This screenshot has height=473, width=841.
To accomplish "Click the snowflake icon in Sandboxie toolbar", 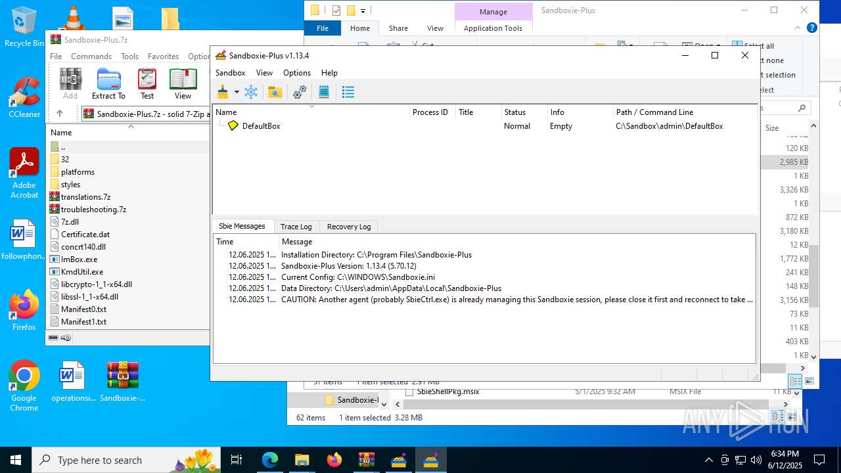I will [x=251, y=93].
